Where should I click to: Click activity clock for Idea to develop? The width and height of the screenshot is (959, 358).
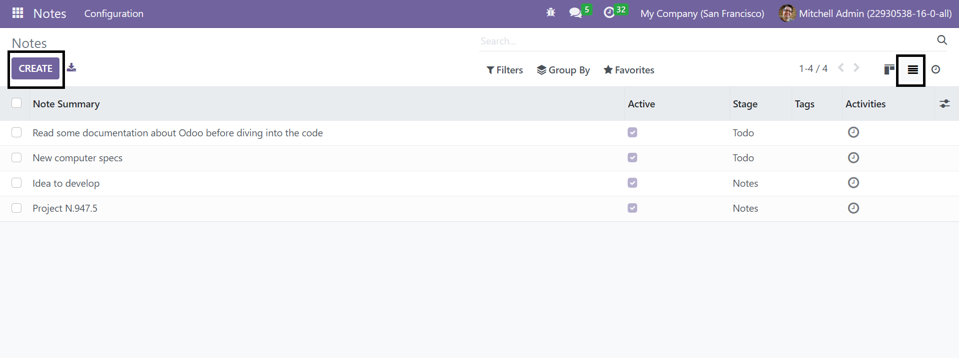(x=854, y=183)
